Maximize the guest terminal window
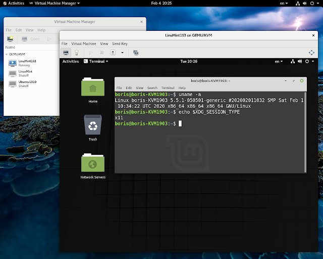This screenshot has width=323, height=259. pos(294,81)
